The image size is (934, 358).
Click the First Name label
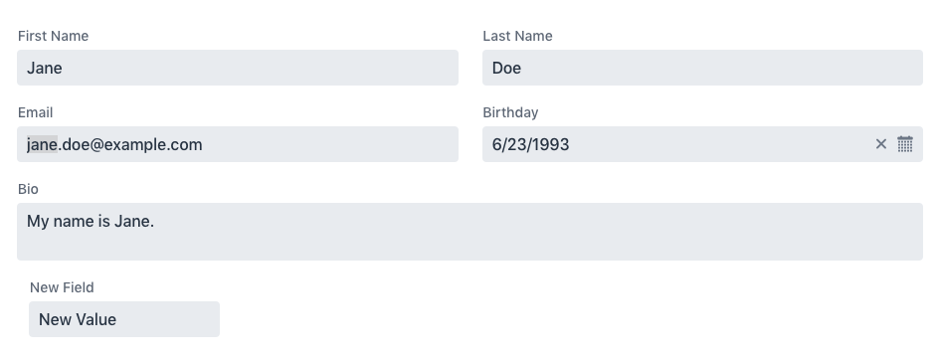click(53, 37)
